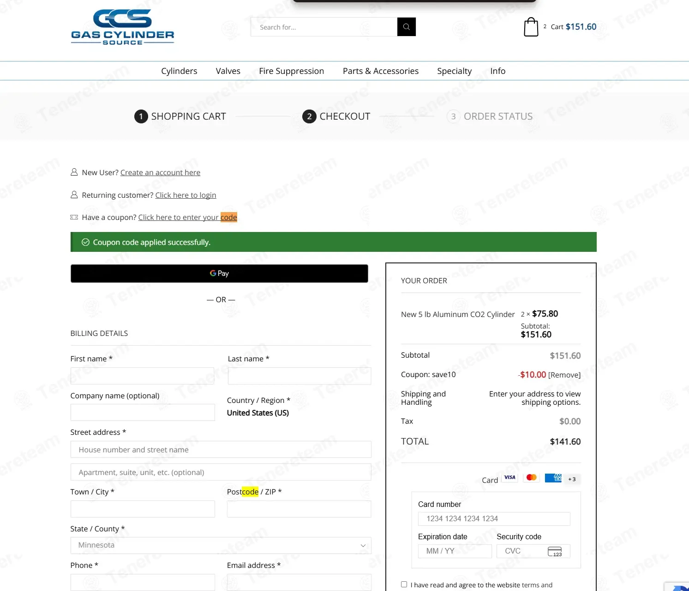Click the Expiration date MM / YY field

click(455, 551)
